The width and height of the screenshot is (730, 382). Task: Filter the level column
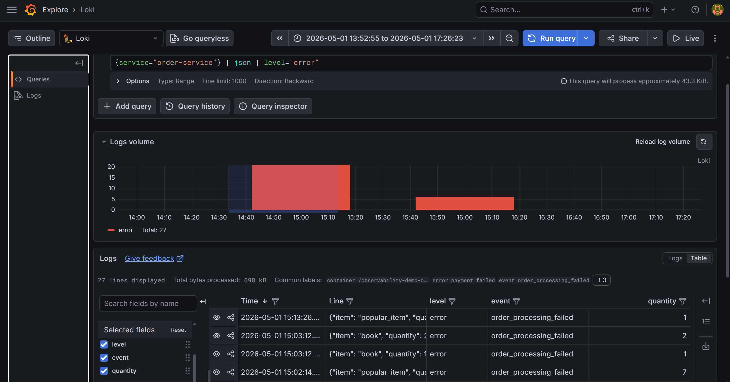[452, 301]
